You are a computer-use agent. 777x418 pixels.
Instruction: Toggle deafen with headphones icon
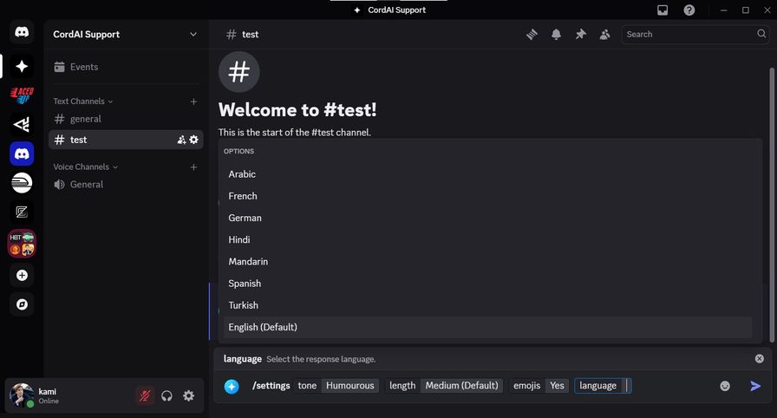click(x=167, y=395)
